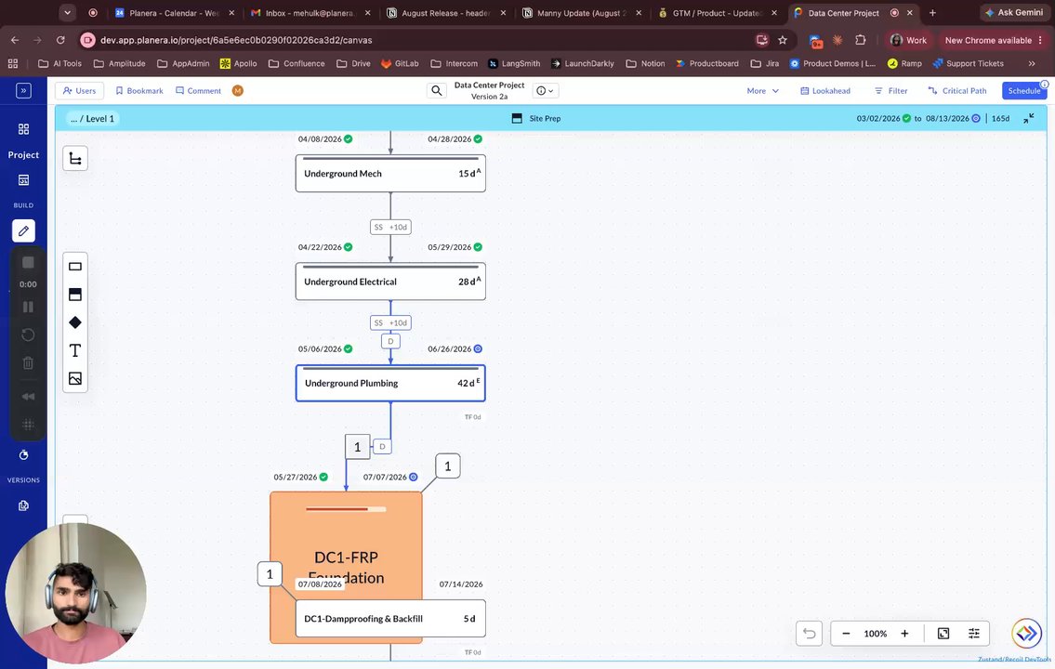1055x669 pixels.
Task: Open the Lookahead view
Action: [x=824, y=91]
